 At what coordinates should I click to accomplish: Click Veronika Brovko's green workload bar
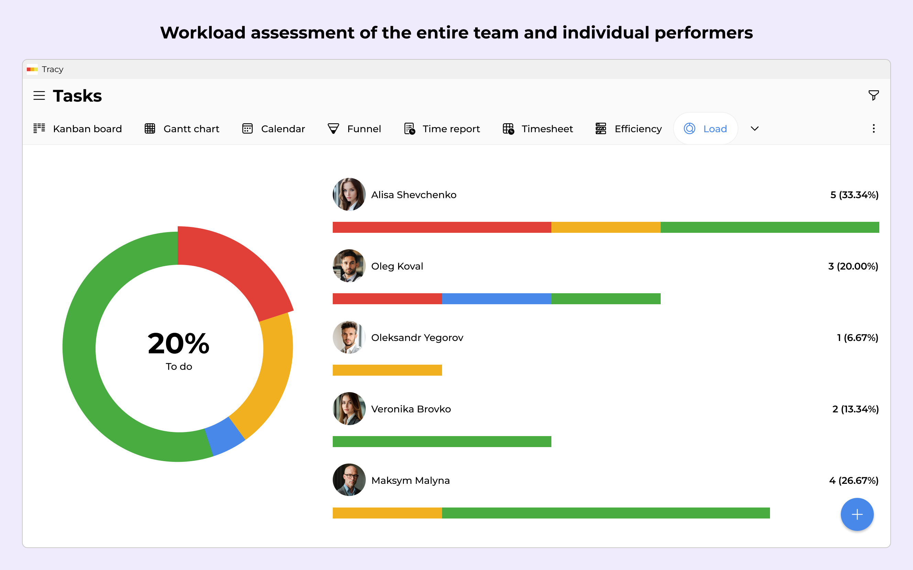[441, 442]
